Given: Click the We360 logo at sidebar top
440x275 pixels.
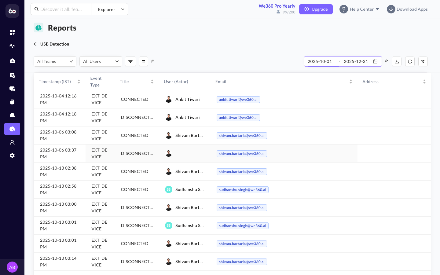Looking at the screenshot, I should coord(12,11).
